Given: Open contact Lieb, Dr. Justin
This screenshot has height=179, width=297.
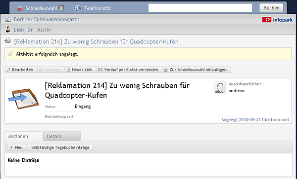Looking at the screenshot, I should point(32,30).
